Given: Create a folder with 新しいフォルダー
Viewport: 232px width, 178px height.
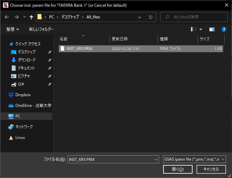Looking at the screenshot, I should pyautogui.click(x=41, y=29).
